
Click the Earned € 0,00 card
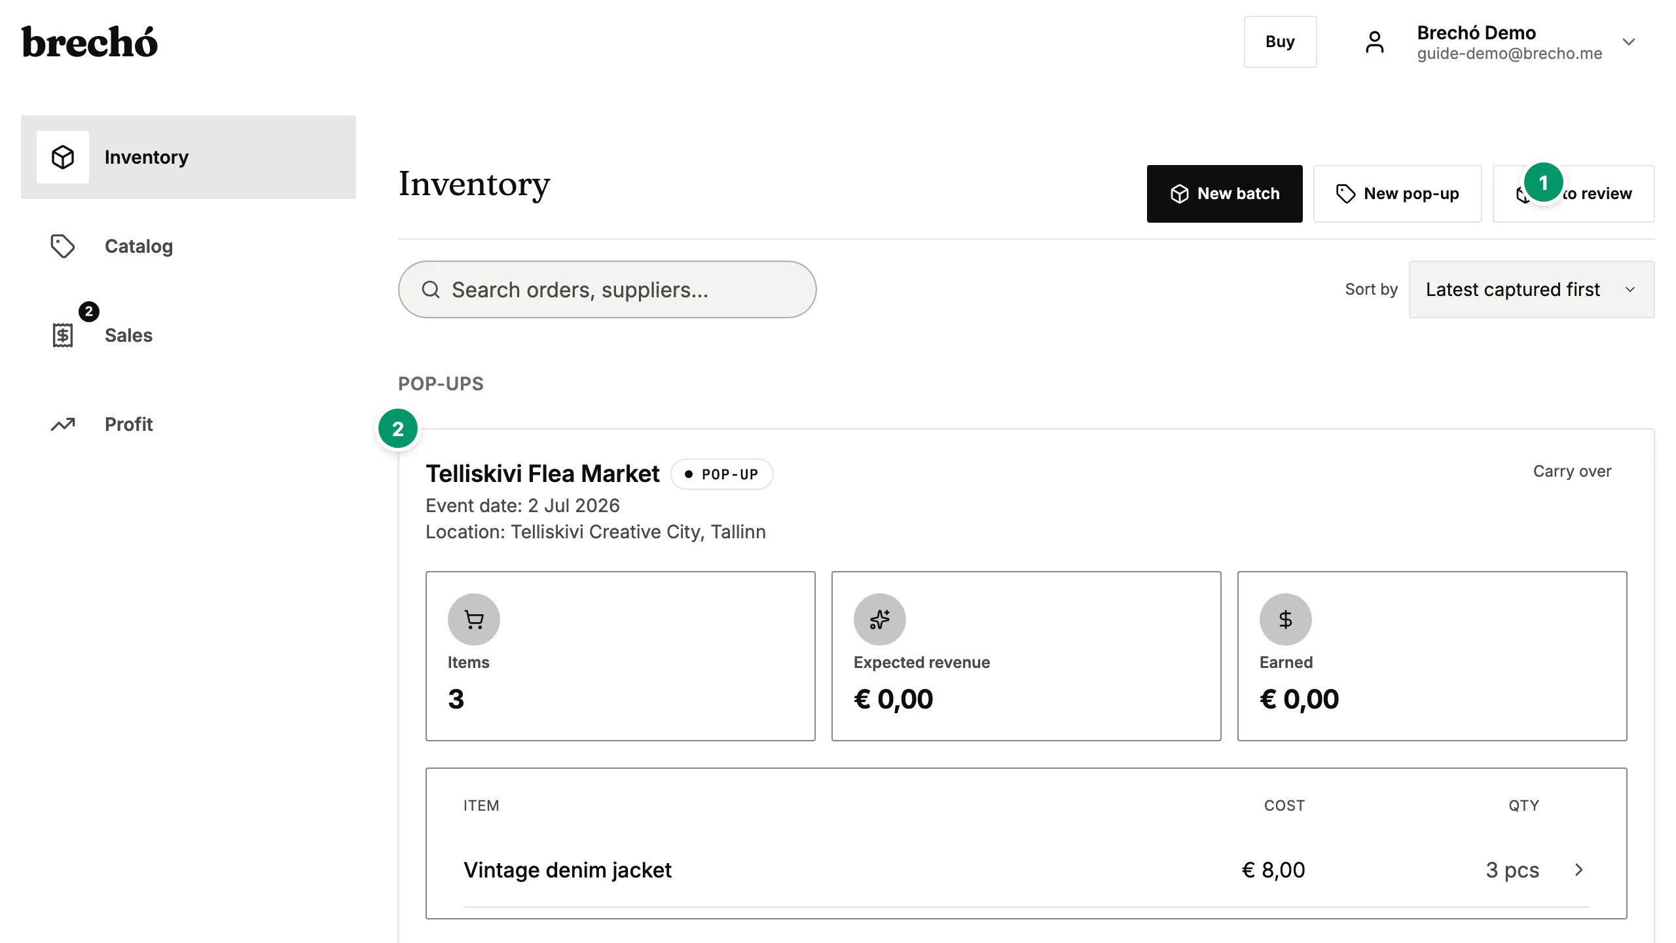pyautogui.click(x=1432, y=656)
